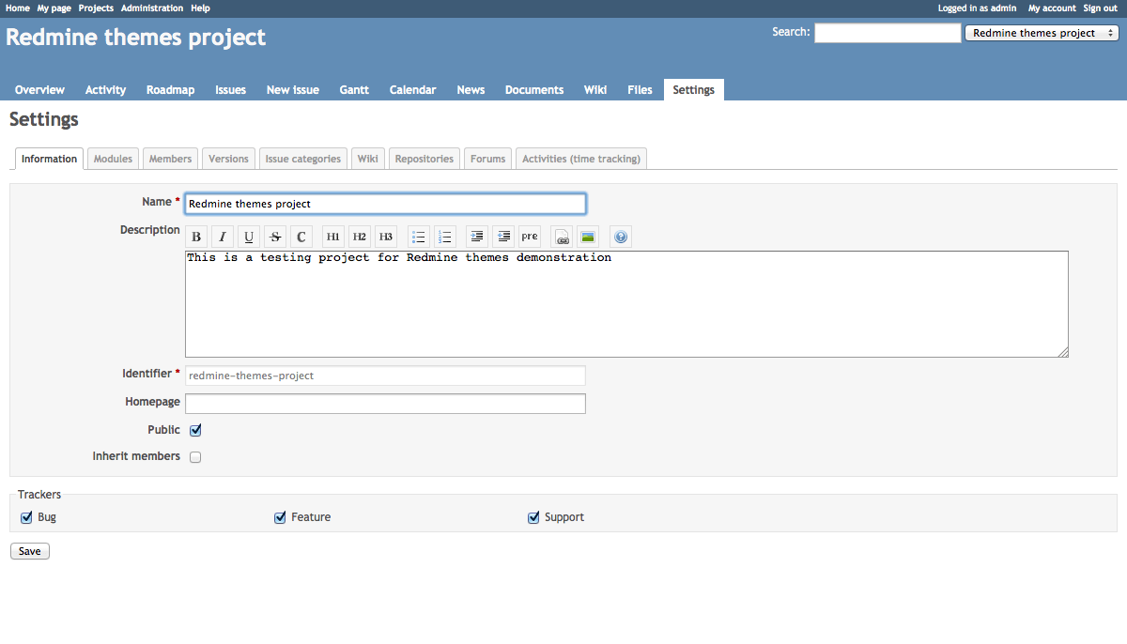Toggle bold formatting in description toolbar
Image resolution: width=1127 pixels, height=644 pixels.
click(196, 237)
